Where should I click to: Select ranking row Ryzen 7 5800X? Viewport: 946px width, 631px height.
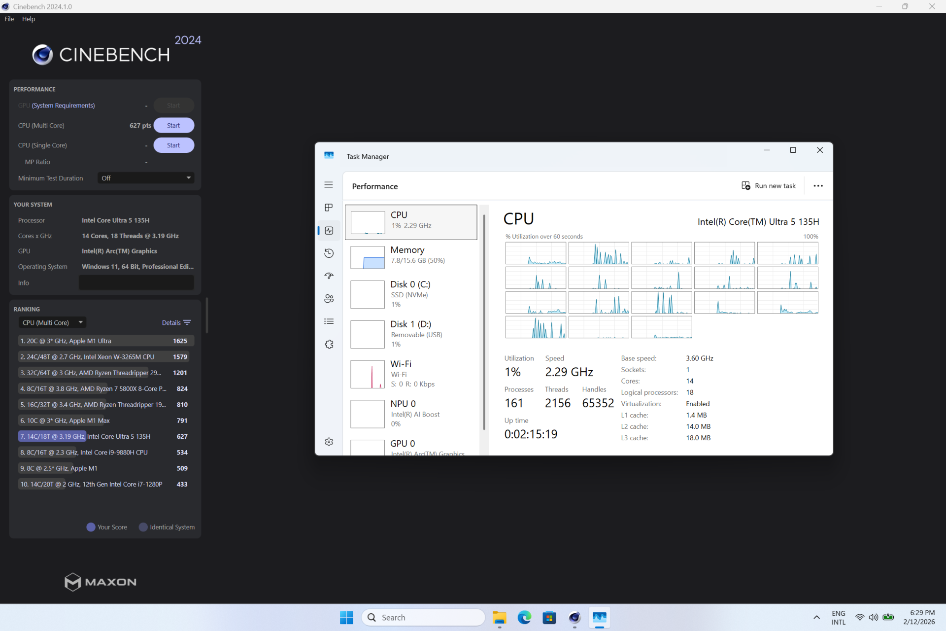coord(106,388)
